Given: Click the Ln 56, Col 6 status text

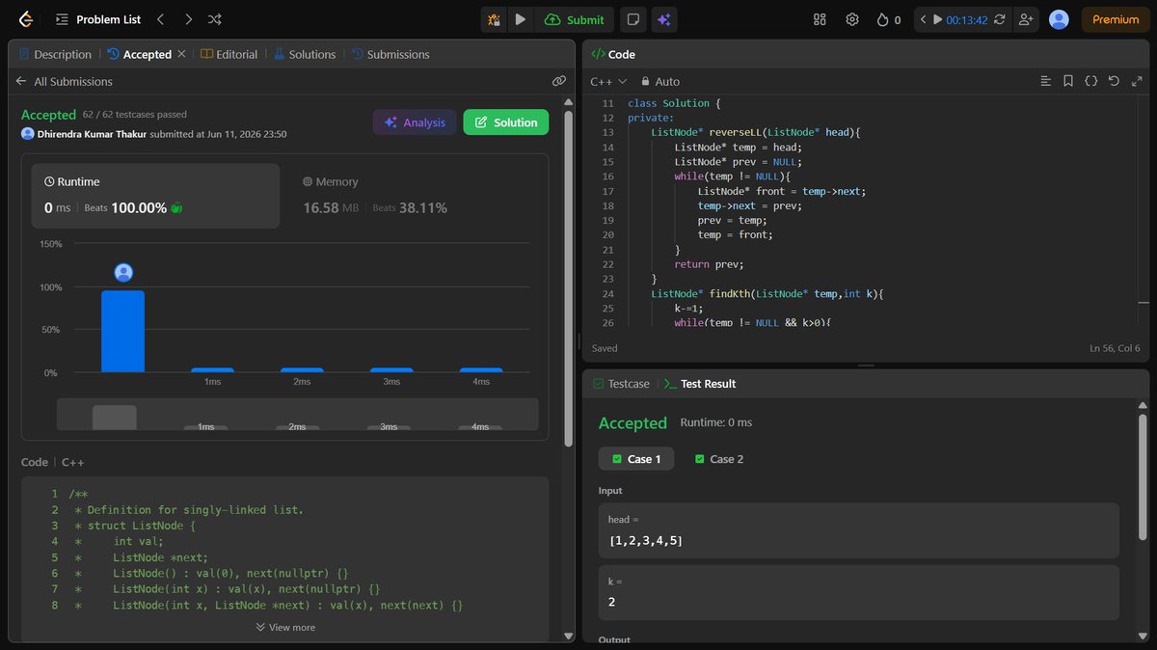Looking at the screenshot, I should pos(1115,348).
